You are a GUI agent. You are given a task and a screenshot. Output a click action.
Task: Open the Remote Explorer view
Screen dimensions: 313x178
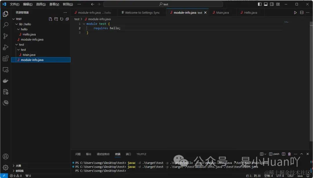pyautogui.click(x=6, y=70)
